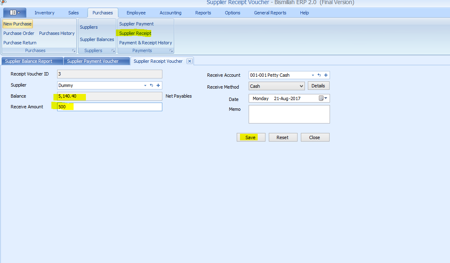Expand the Supplier dropdown arrow
This screenshot has height=263, width=450.
[145, 85]
